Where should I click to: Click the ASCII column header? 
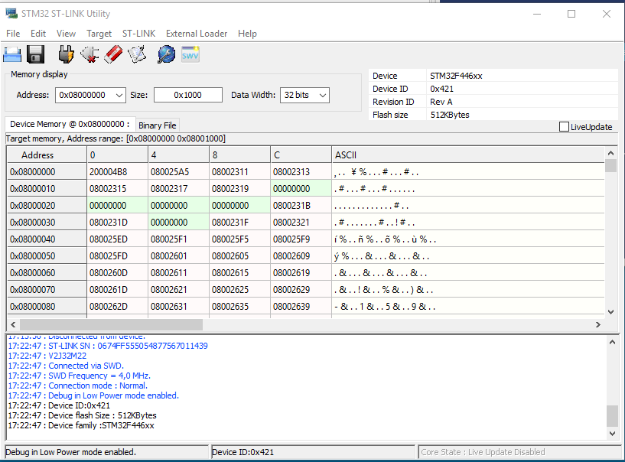click(x=468, y=155)
